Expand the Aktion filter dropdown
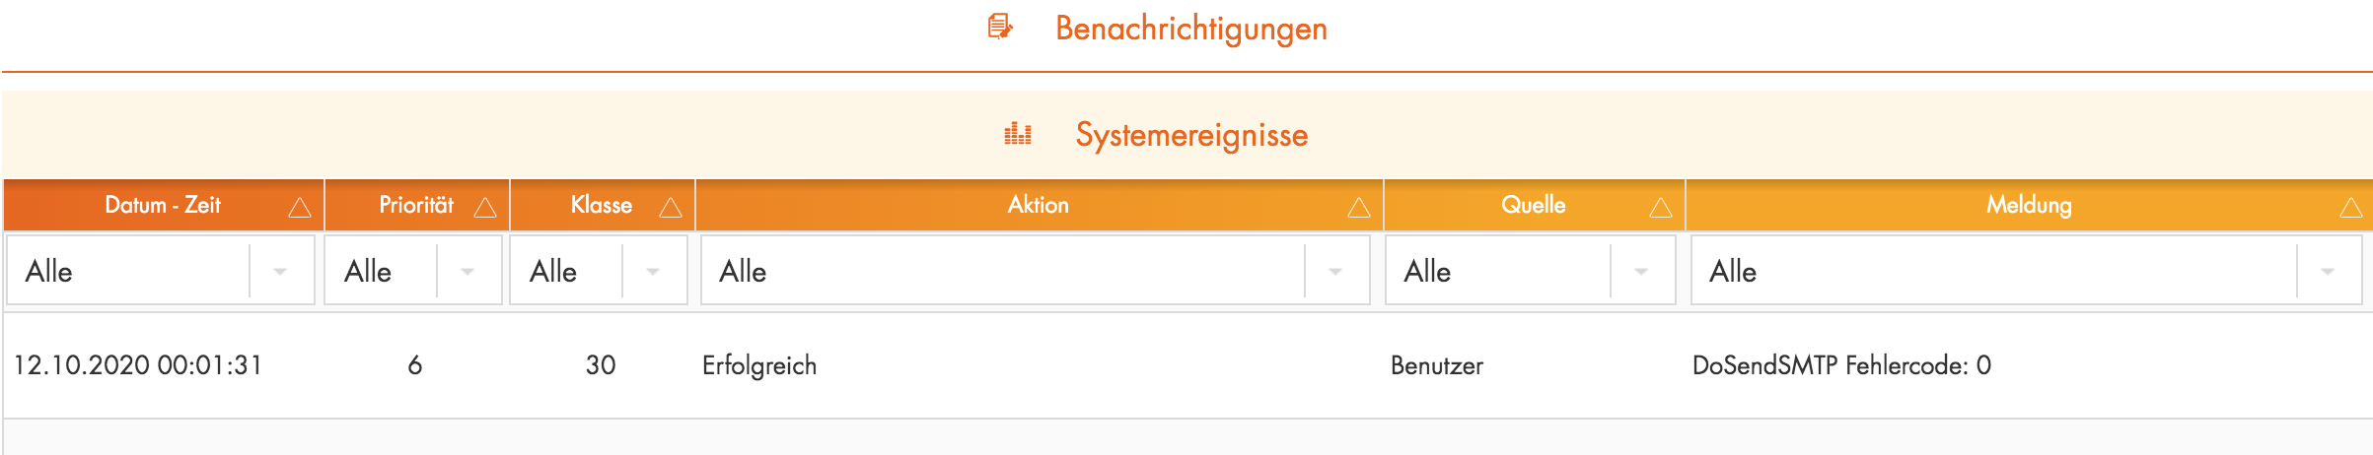Viewport: 2373px width, 455px height. [x=1335, y=271]
